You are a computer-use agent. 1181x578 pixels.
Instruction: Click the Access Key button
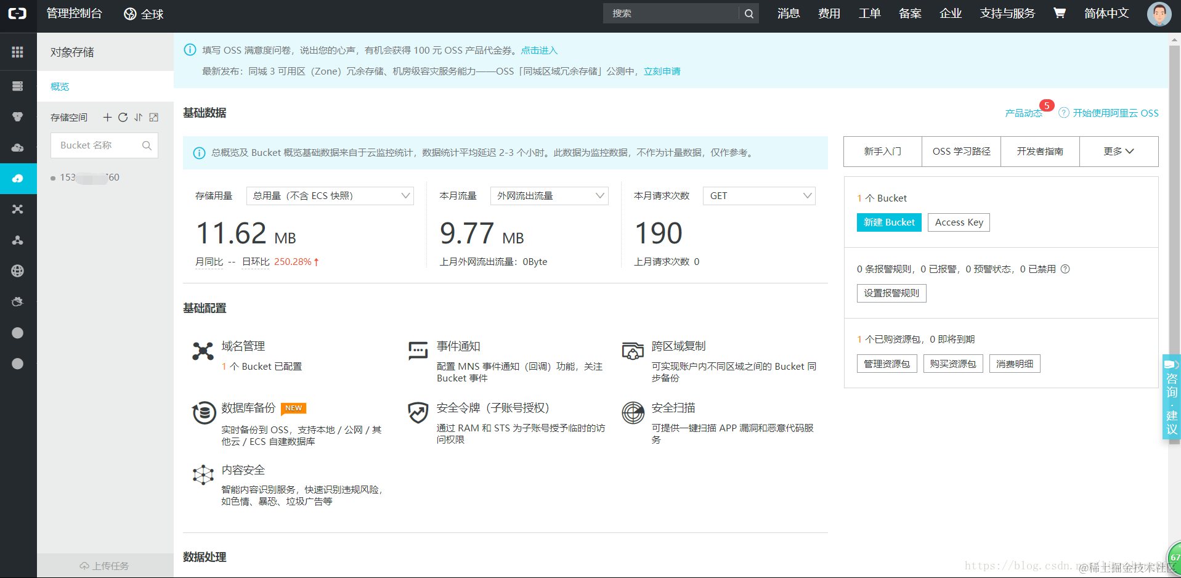[x=959, y=222]
